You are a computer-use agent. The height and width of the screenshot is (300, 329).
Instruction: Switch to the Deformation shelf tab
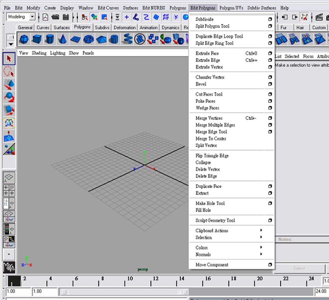click(125, 27)
